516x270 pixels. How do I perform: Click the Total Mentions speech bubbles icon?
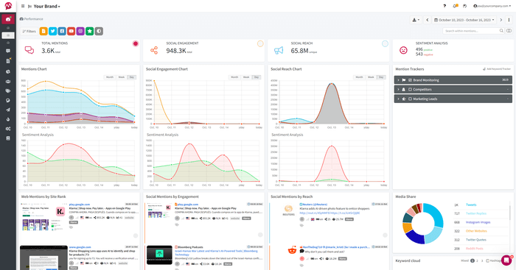[x=29, y=50]
